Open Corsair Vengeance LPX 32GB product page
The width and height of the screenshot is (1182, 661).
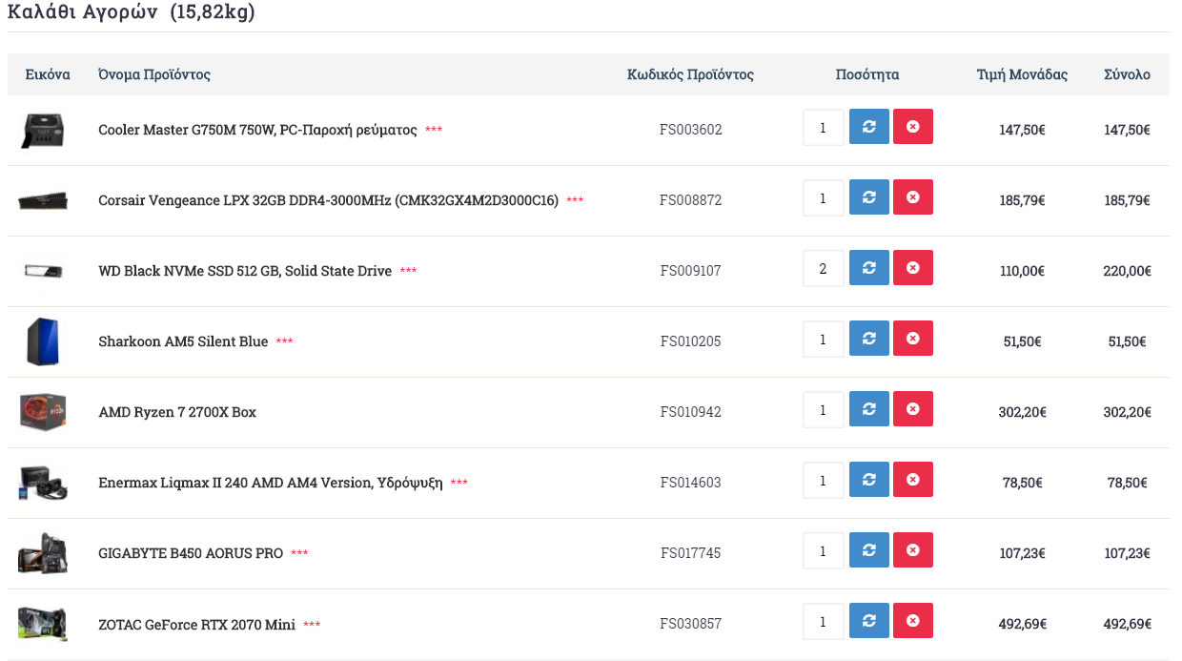coord(328,200)
